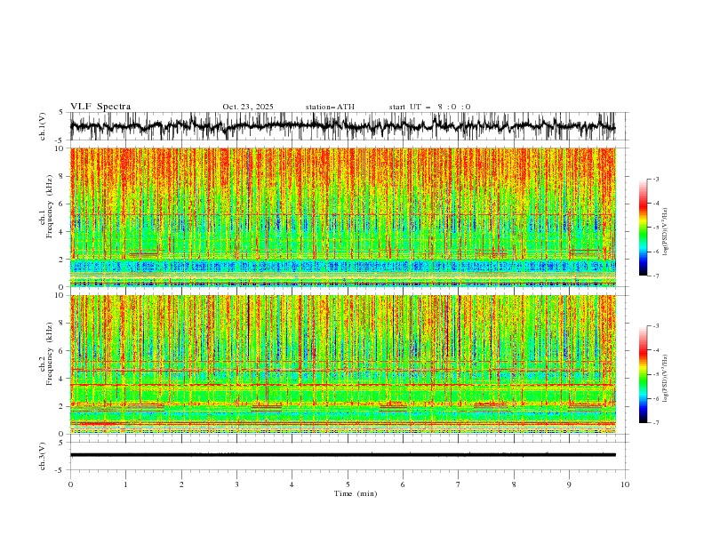Click the ch.2 spectrogram color scale bar
This screenshot has height=544, width=704.
(x=644, y=374)
